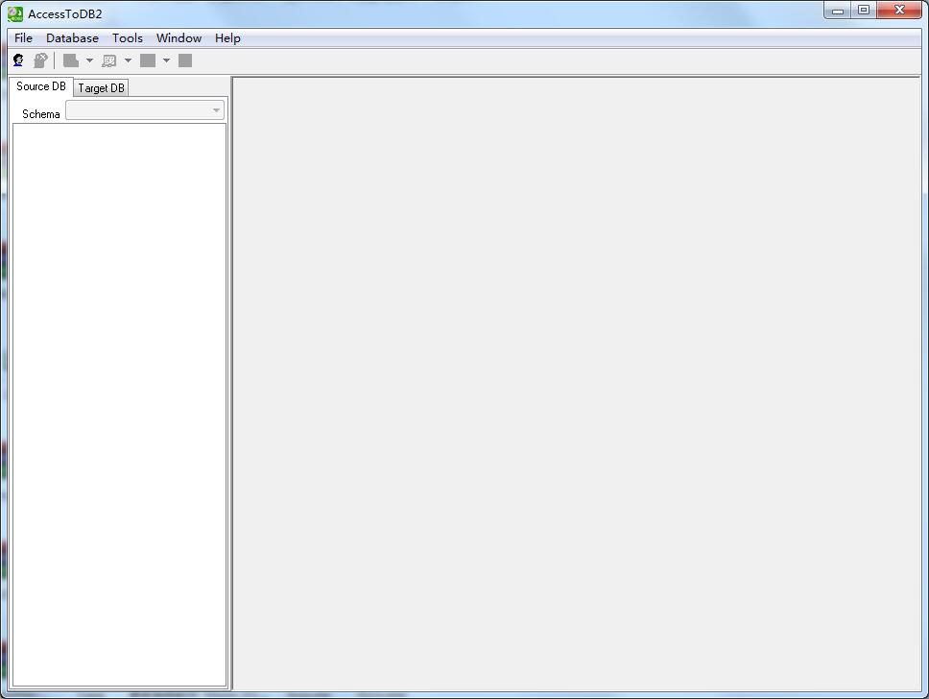This screenshot has width=929, height=699.
Task: Open the Database menu
Action: tap(72, 38)
